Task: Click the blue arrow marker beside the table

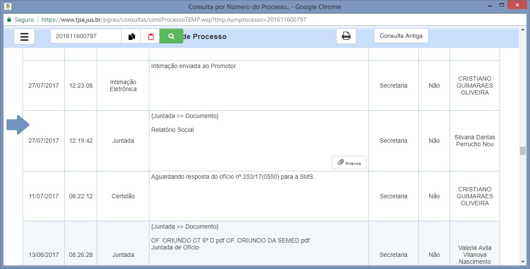Action: pos(17,125)
